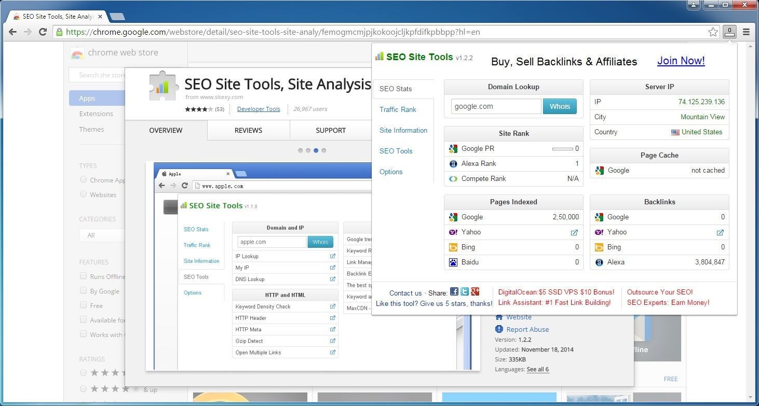This screenshot has height=406, width=759.
Task: Follow the Join Now! link
Action: tap(681, 61)
